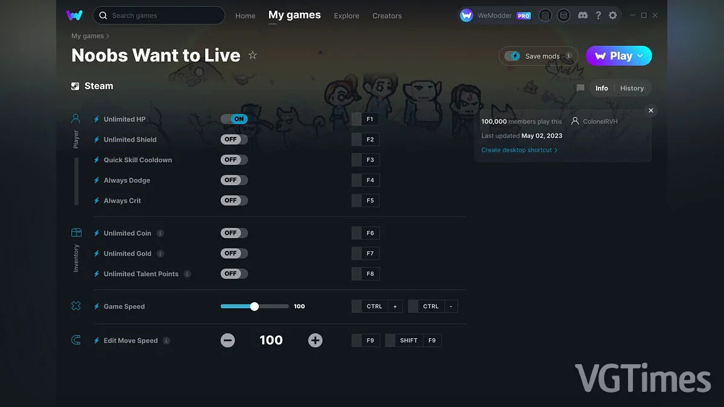Click the CTRL + hotkey for Game Speed
This screenshot has width=724, height=407.
coord(377,306)
